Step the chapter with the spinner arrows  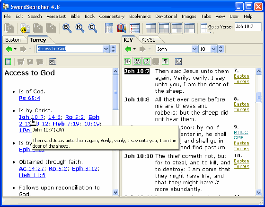[x=221, y=49]
